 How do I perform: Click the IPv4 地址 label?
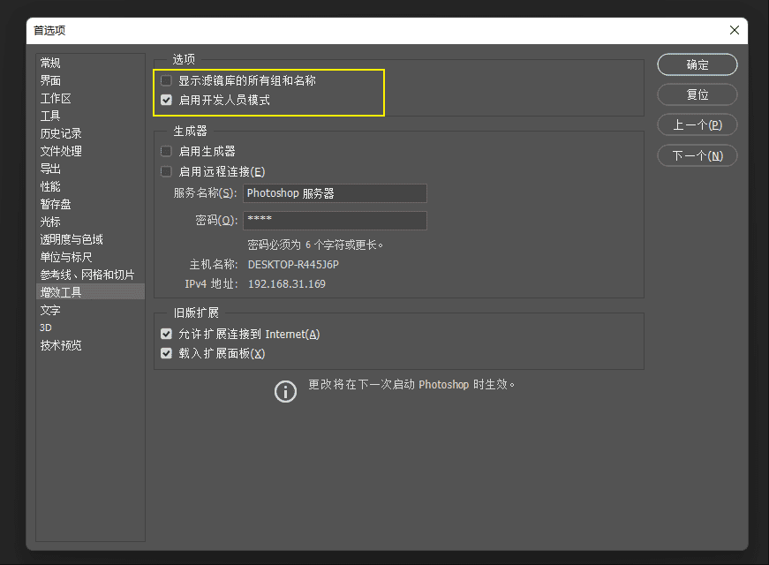[211, 284]
